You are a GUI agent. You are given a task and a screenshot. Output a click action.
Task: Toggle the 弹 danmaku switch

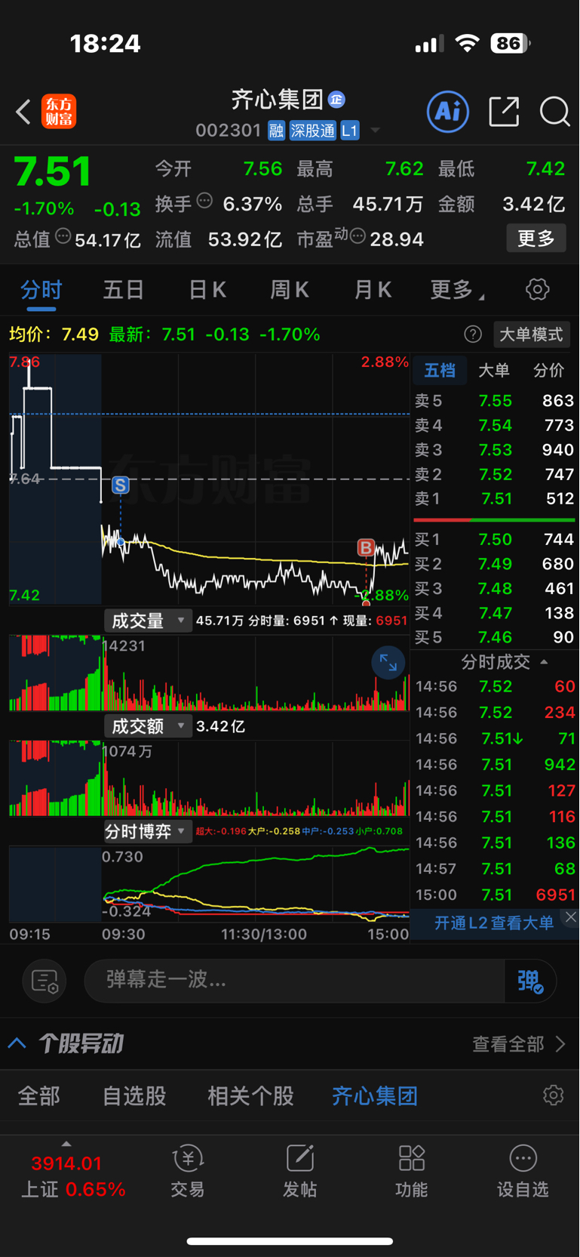(530, 981)
